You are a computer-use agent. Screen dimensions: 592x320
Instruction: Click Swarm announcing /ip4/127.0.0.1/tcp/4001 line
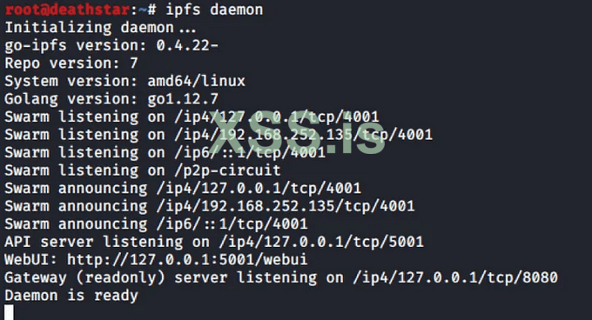coord(183,189)
